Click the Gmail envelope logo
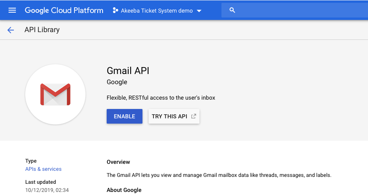 pyautogui.click(x=55, y=94)
